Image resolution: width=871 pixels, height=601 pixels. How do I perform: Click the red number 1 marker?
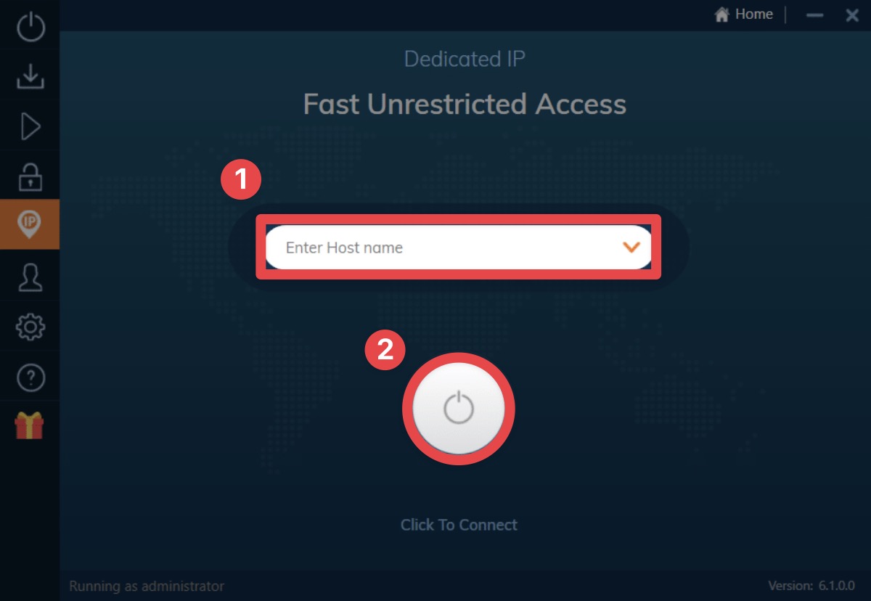(x=240, y=181)
